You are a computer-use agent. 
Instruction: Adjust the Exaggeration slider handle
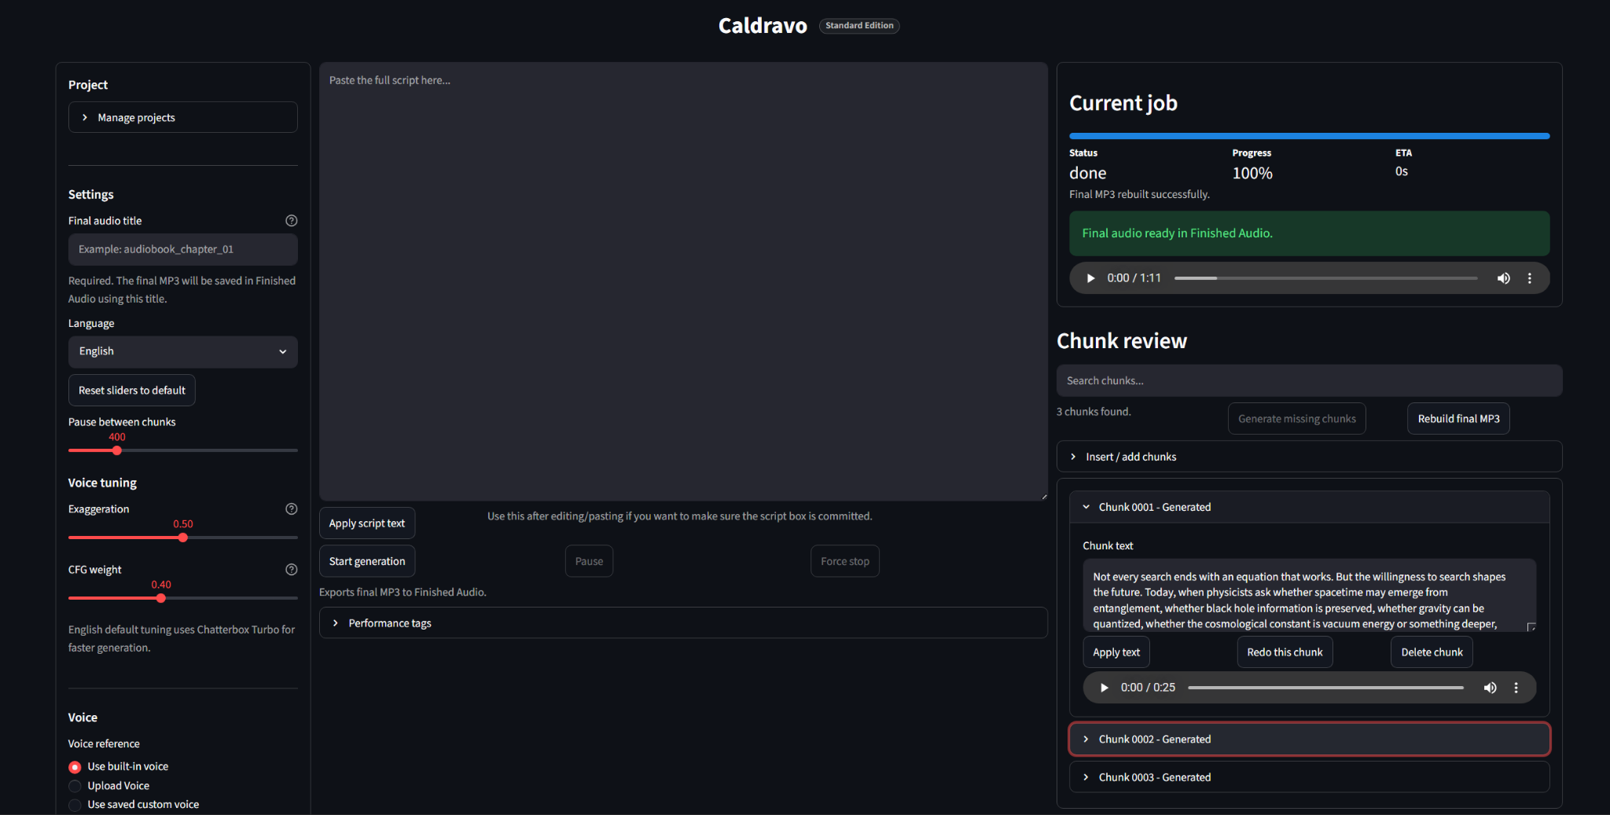pos(183,538)
